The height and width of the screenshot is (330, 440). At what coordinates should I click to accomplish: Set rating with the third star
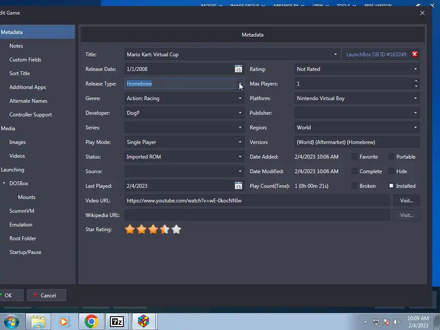(x=153, y=229)
